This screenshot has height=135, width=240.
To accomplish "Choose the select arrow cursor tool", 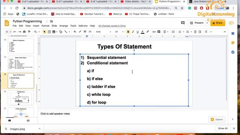I will [44, 32].
